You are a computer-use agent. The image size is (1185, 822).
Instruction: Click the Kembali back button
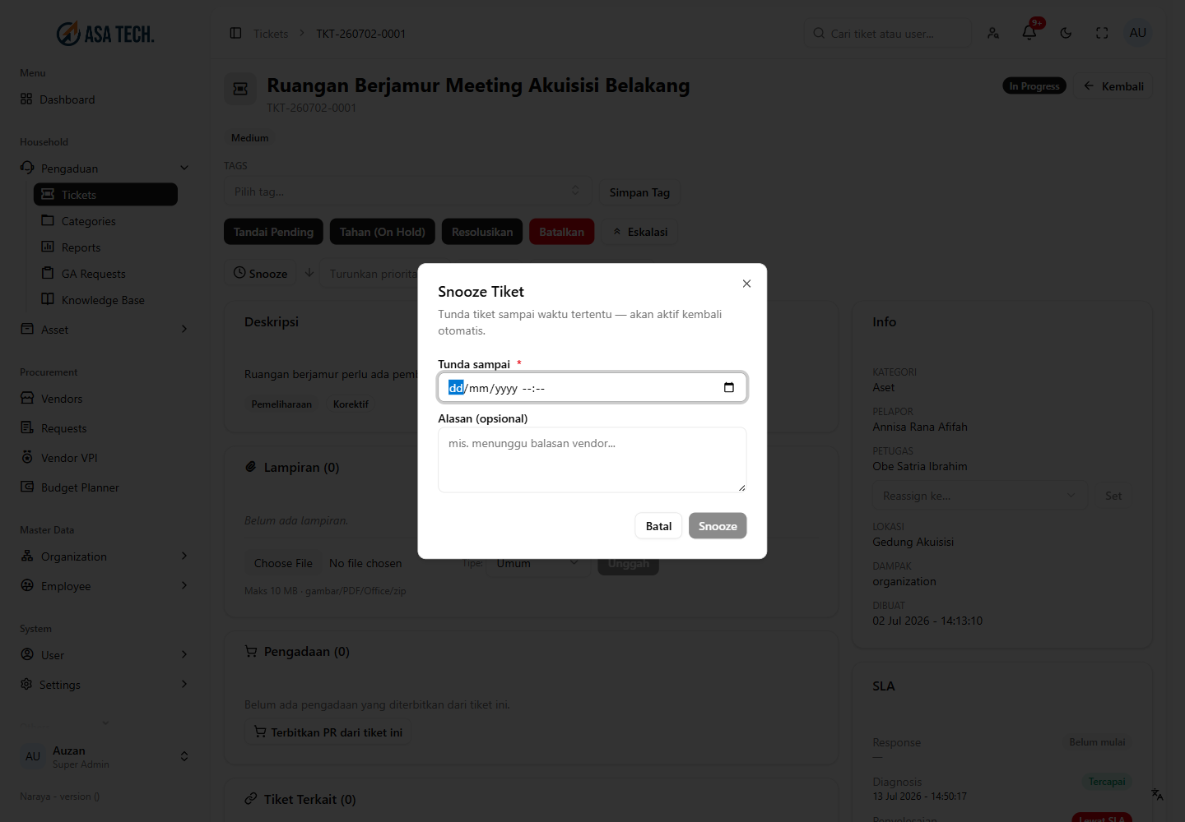tap(1113, 86)
